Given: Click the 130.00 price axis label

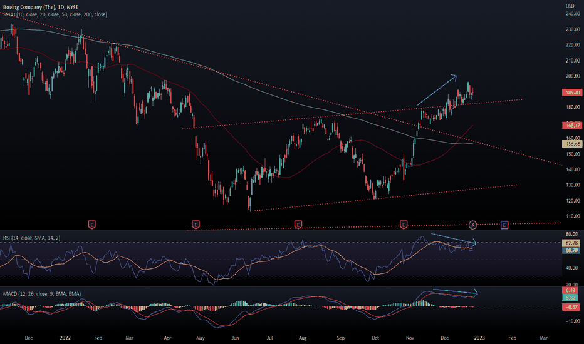Looking at the screenshot, I should (x=573, y=185).
